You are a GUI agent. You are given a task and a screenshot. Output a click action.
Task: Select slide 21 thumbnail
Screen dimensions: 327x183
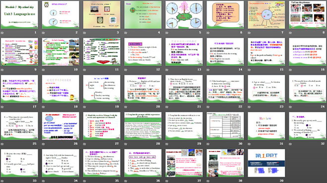(184, 89)
